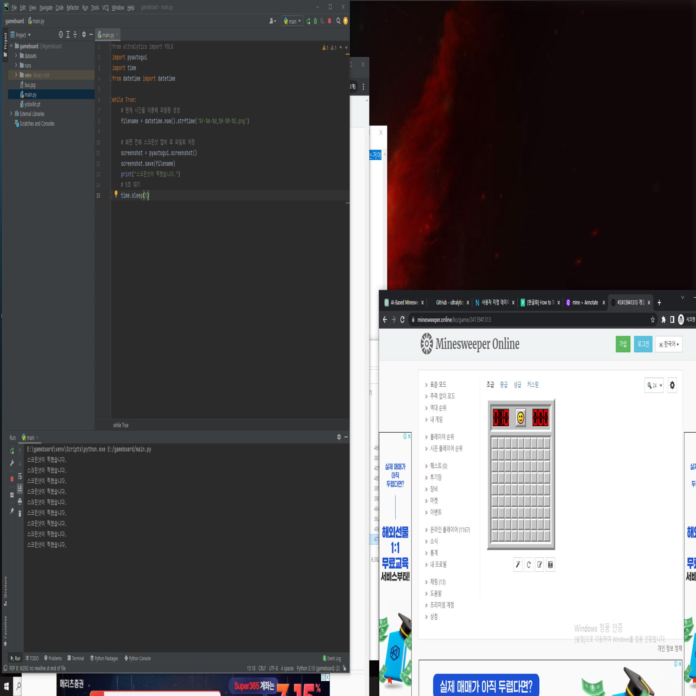The height and width of the screenshot is (696, 696).
Task: Collapse the gameboard project root
Action: (x=11, y=46)
